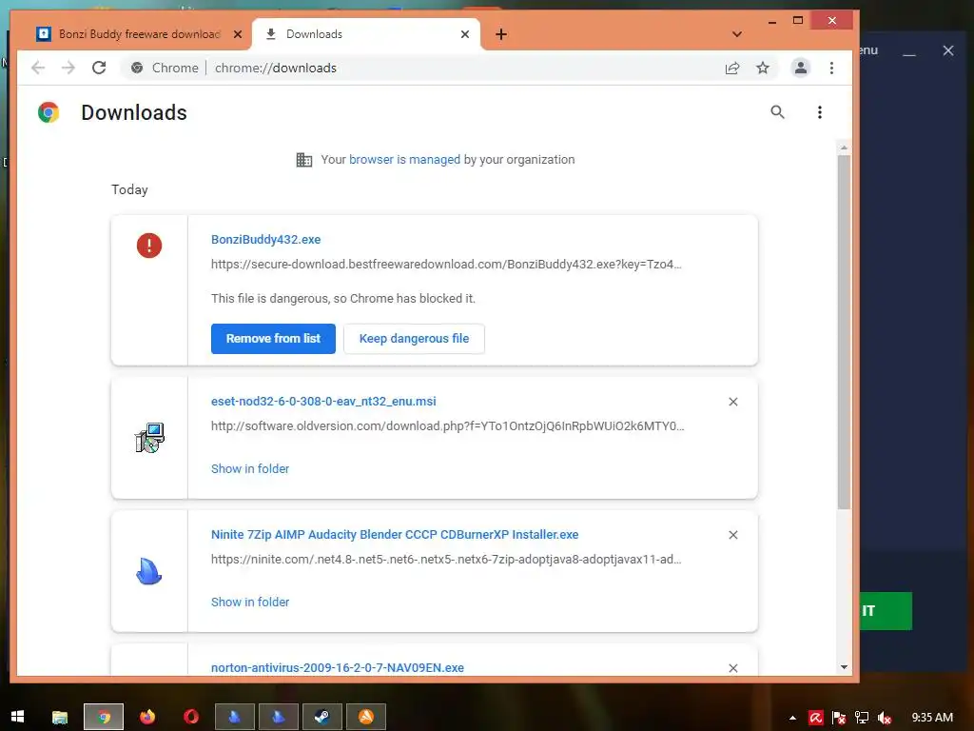Click the muted volume tray icon
Viewport: 974px width, 731px height.
click(x=885, y=718)
